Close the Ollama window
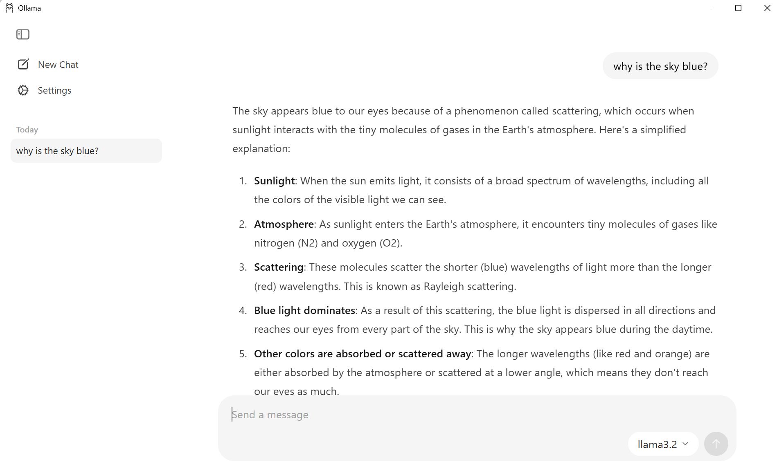Viewport: 777px width, 462px height. 767,8
